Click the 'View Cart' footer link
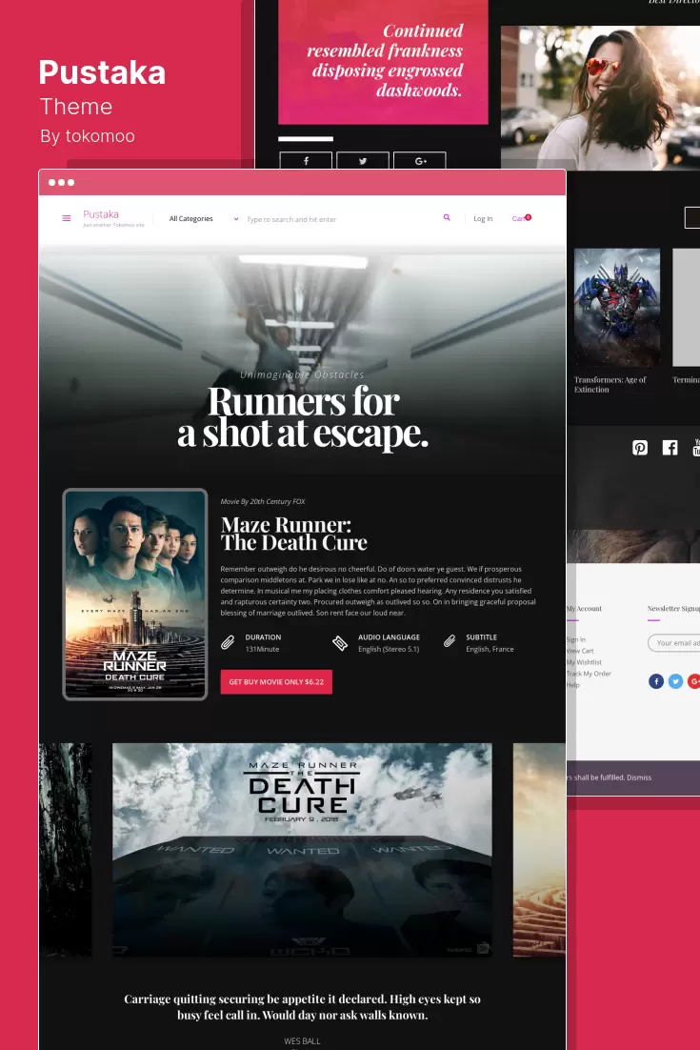The width and height of the screenshot is (700, 1050). pyautogui.click(x=580, y=651)
